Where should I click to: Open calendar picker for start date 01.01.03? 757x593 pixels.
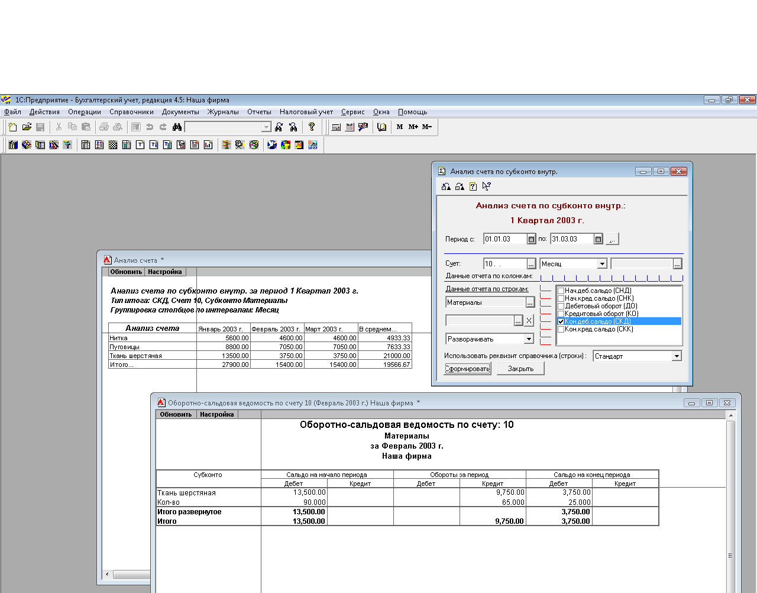click(531, 239)
